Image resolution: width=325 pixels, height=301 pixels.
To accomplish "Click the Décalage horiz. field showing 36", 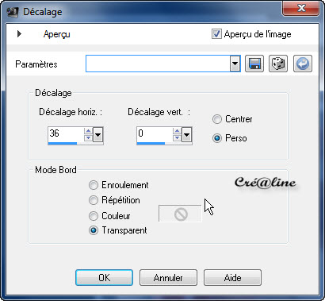I will tap(66, 133).
